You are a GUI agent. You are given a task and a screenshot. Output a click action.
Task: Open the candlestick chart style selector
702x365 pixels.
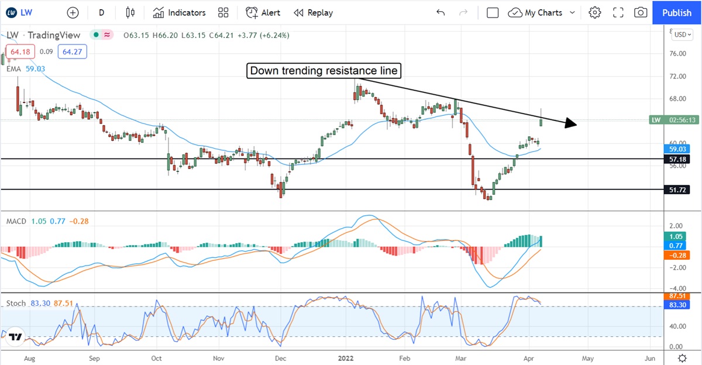click(130, 12)
